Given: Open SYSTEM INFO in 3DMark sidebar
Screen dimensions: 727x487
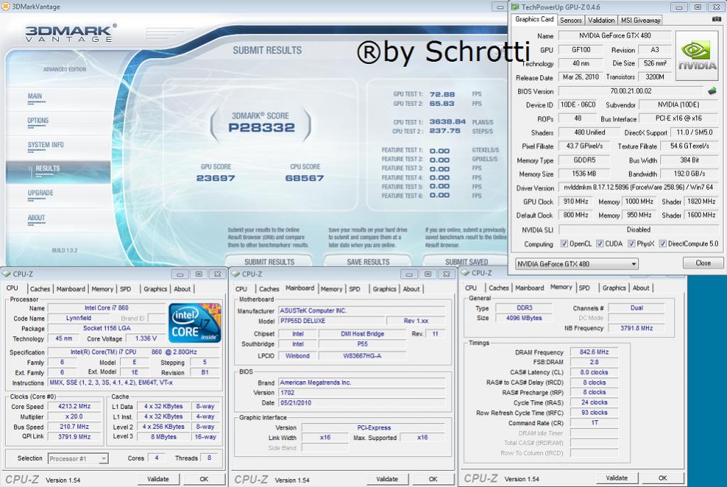Looking at the screenshot, I should click(45, 145).
